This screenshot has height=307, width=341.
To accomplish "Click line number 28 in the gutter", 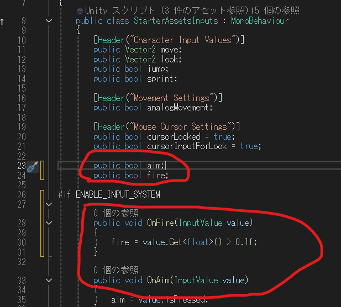I will (x=22, y=223).
